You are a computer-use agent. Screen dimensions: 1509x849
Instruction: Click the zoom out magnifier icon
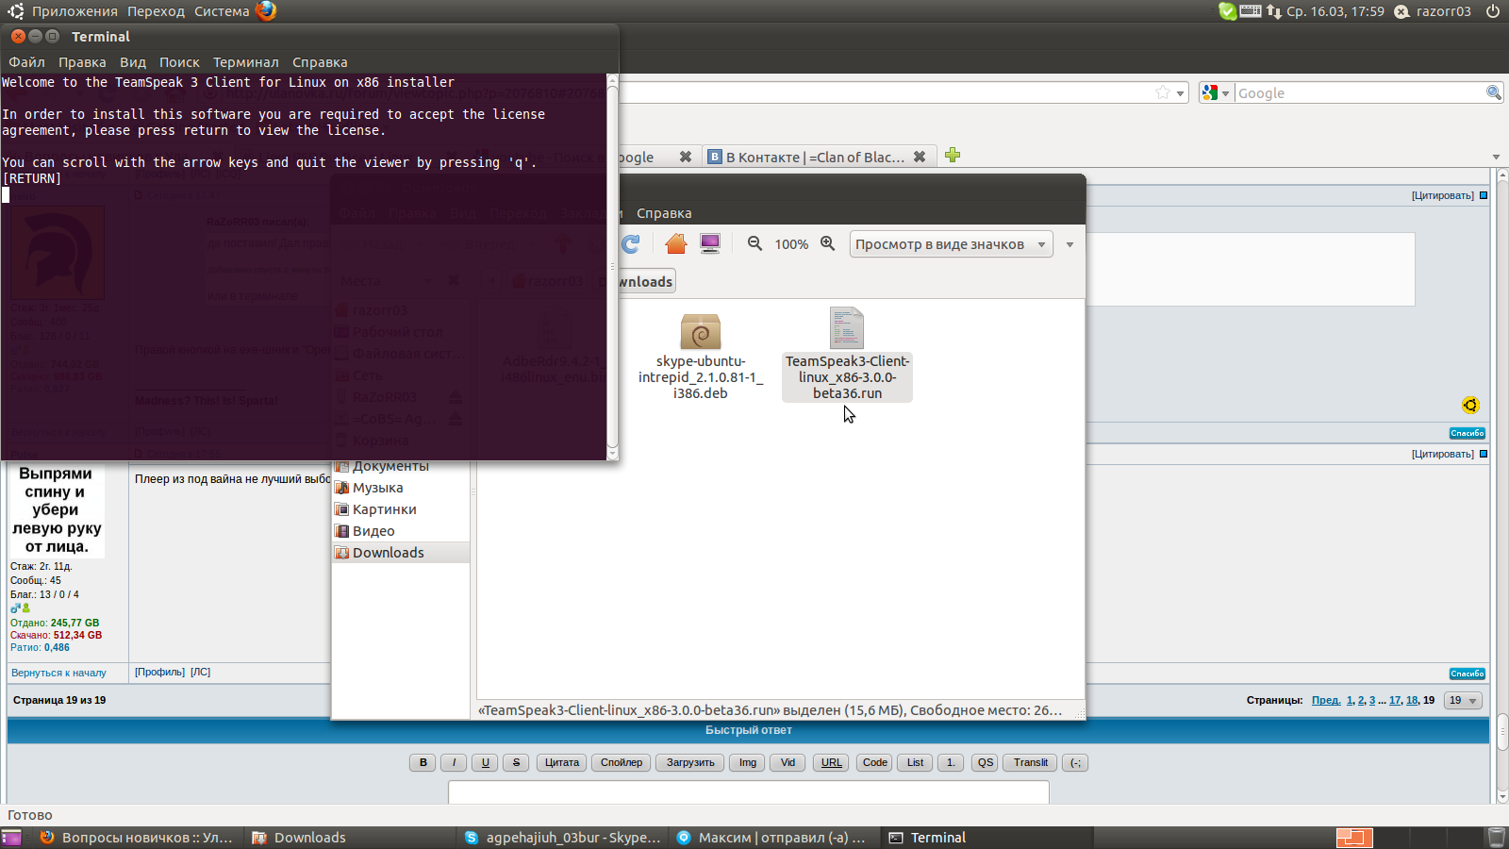pos(754,243)
